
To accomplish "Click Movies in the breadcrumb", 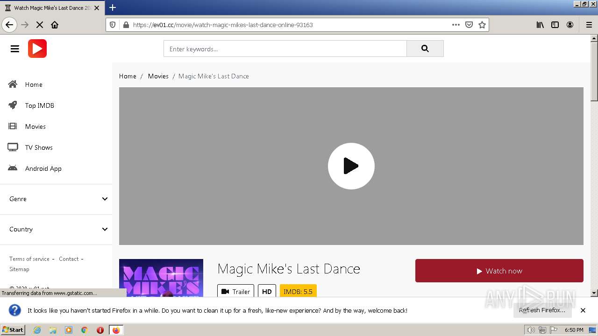I will click(158, 76).
